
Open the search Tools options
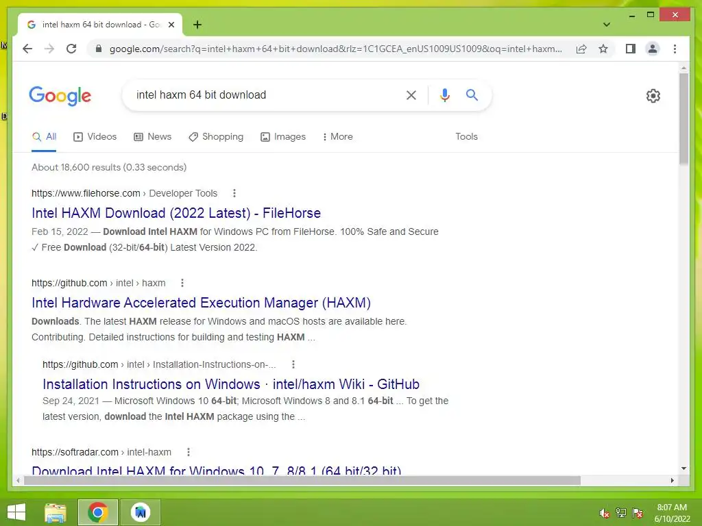click(x=466, y=137)
